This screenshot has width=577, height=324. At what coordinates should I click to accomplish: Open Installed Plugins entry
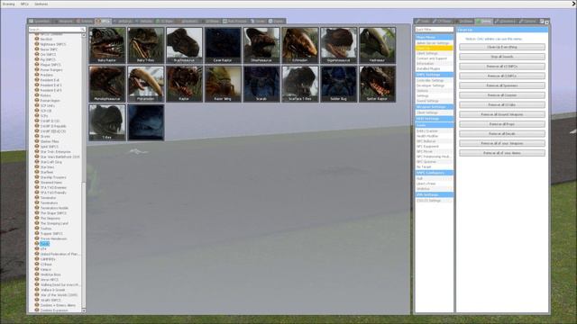coord(434,68)
